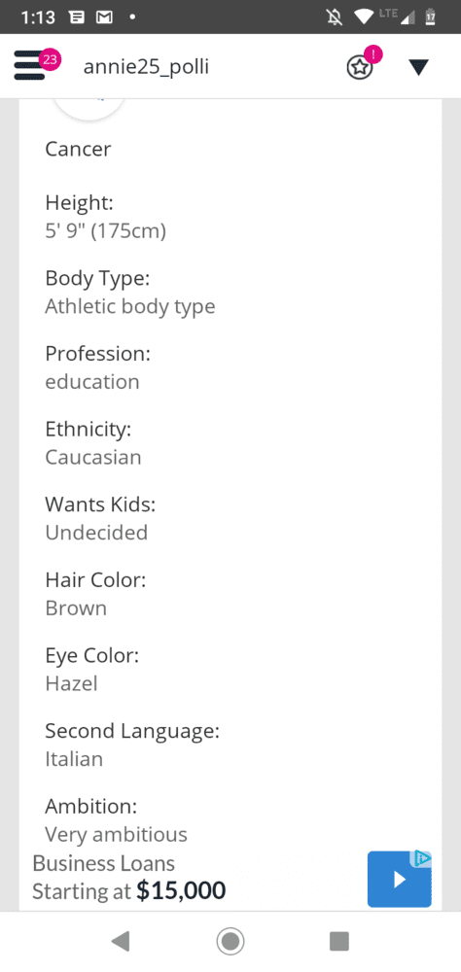Screen dimensions: 461x972
Task: Open the AdChoices info icon
Action: point(422,858)
